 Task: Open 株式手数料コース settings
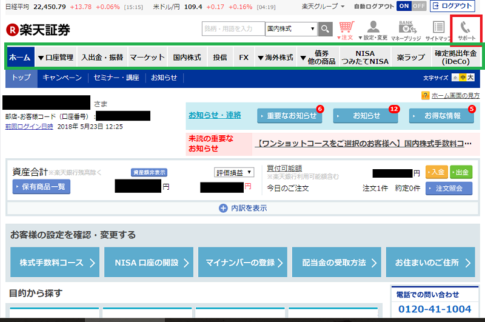[55, 263]
